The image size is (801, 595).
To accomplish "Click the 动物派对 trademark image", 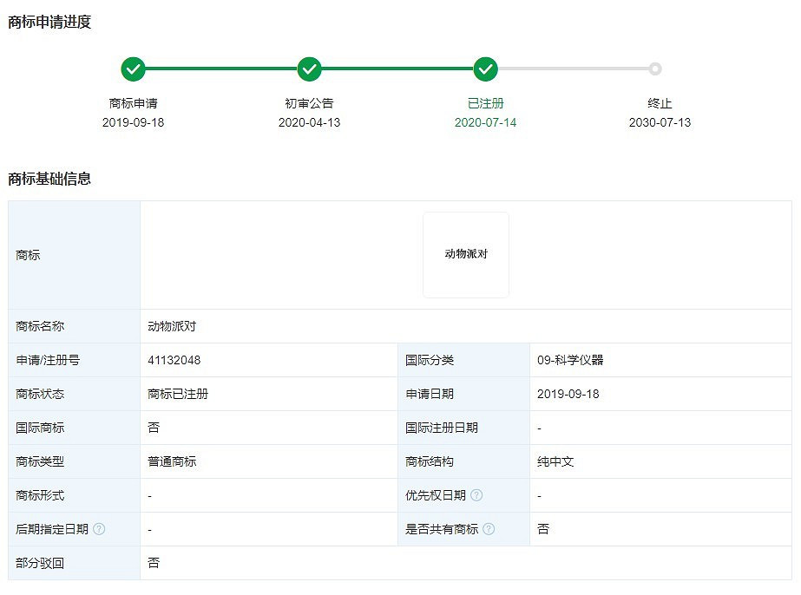I will coord(466,255).
